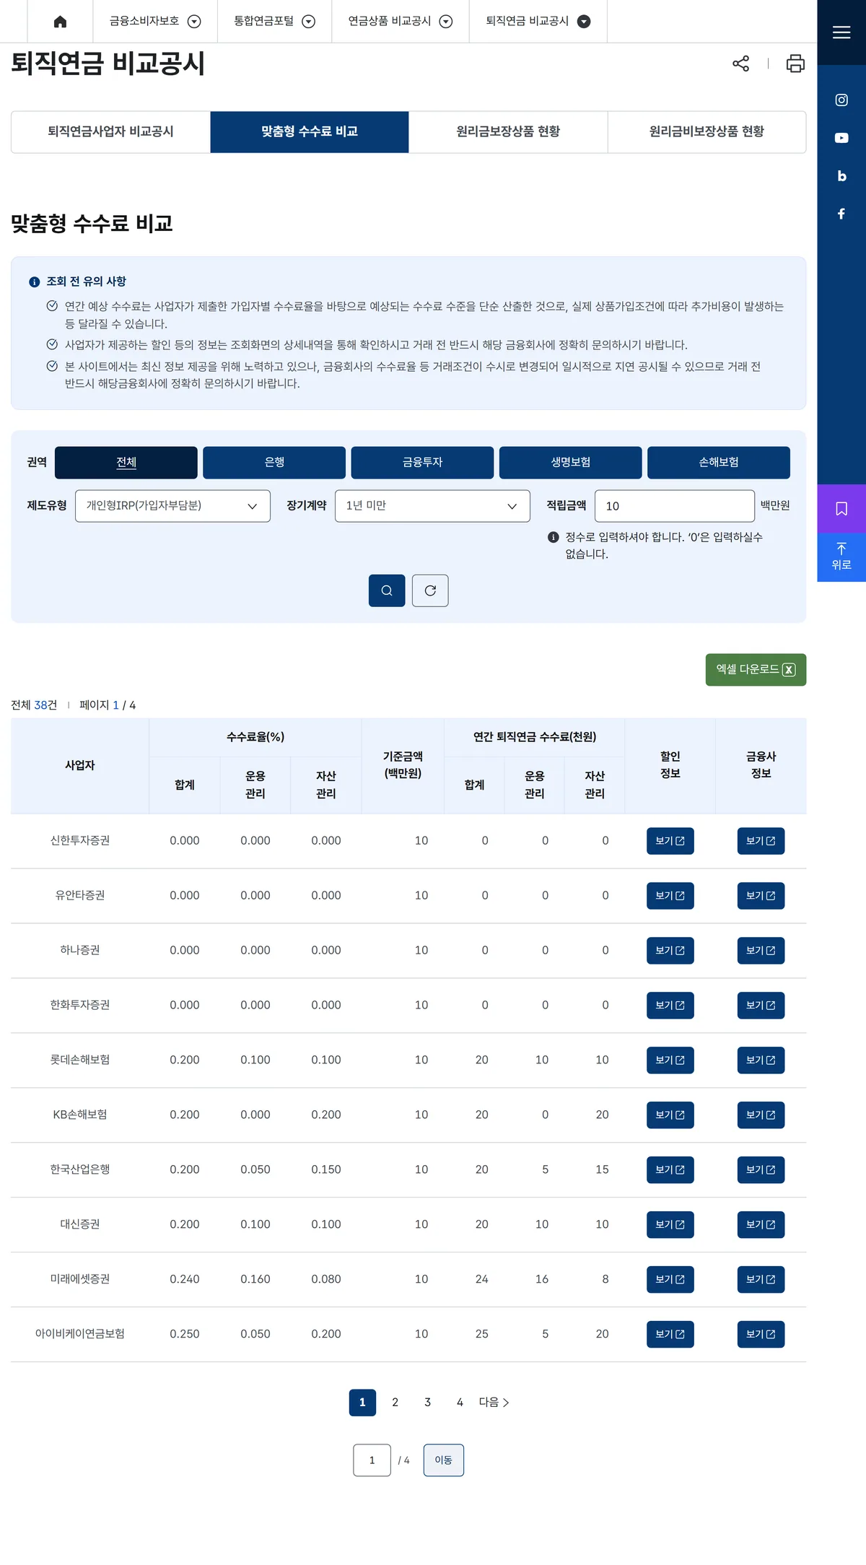
Task: Switch to 원리금비보장상품 현황 tab
Action: point(707,132)
